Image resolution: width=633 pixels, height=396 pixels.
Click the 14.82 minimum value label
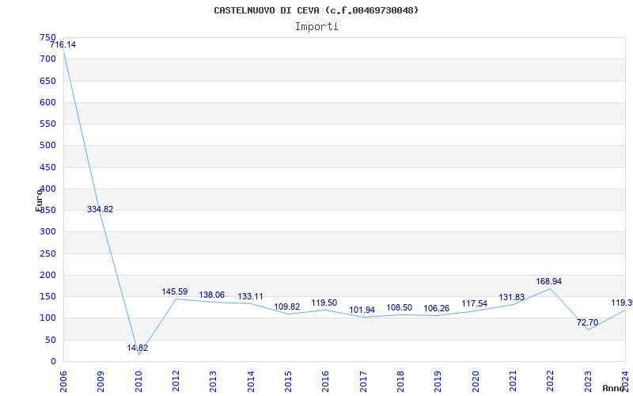point(138,348)
